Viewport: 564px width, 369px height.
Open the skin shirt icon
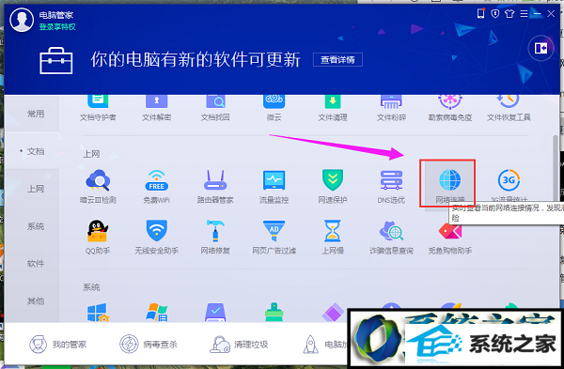tap(509, 14)
